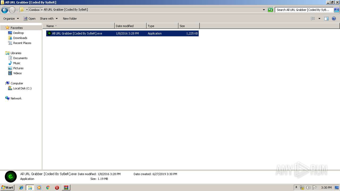Image resolution: width=340 pixels, height=191 pixels.
Task: Change your view icon
Action: click(313, 19)
